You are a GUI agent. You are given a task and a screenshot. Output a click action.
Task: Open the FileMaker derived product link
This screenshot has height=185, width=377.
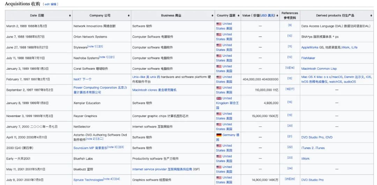(x=308, y=58)
